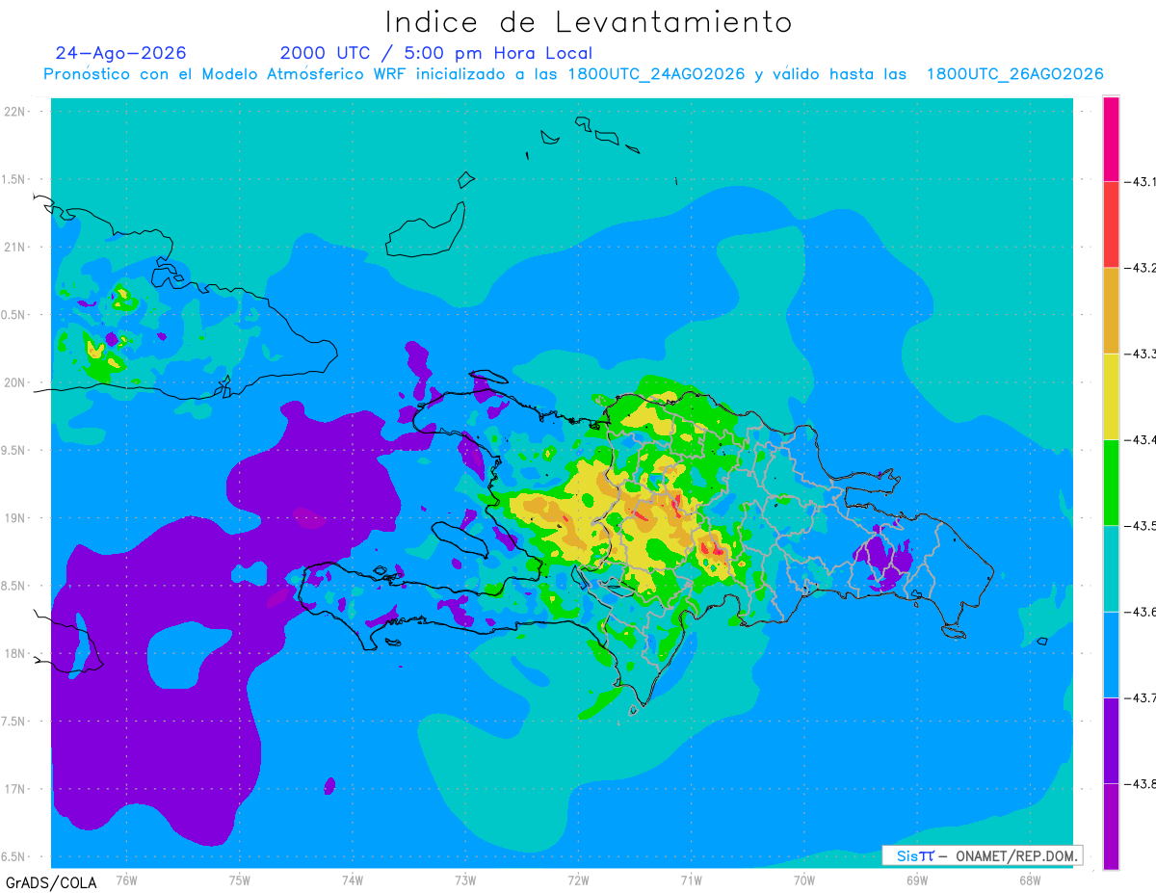Click the "68W" longitude label
This screenshot has height=893, width=1156.
coord(1030,880)
